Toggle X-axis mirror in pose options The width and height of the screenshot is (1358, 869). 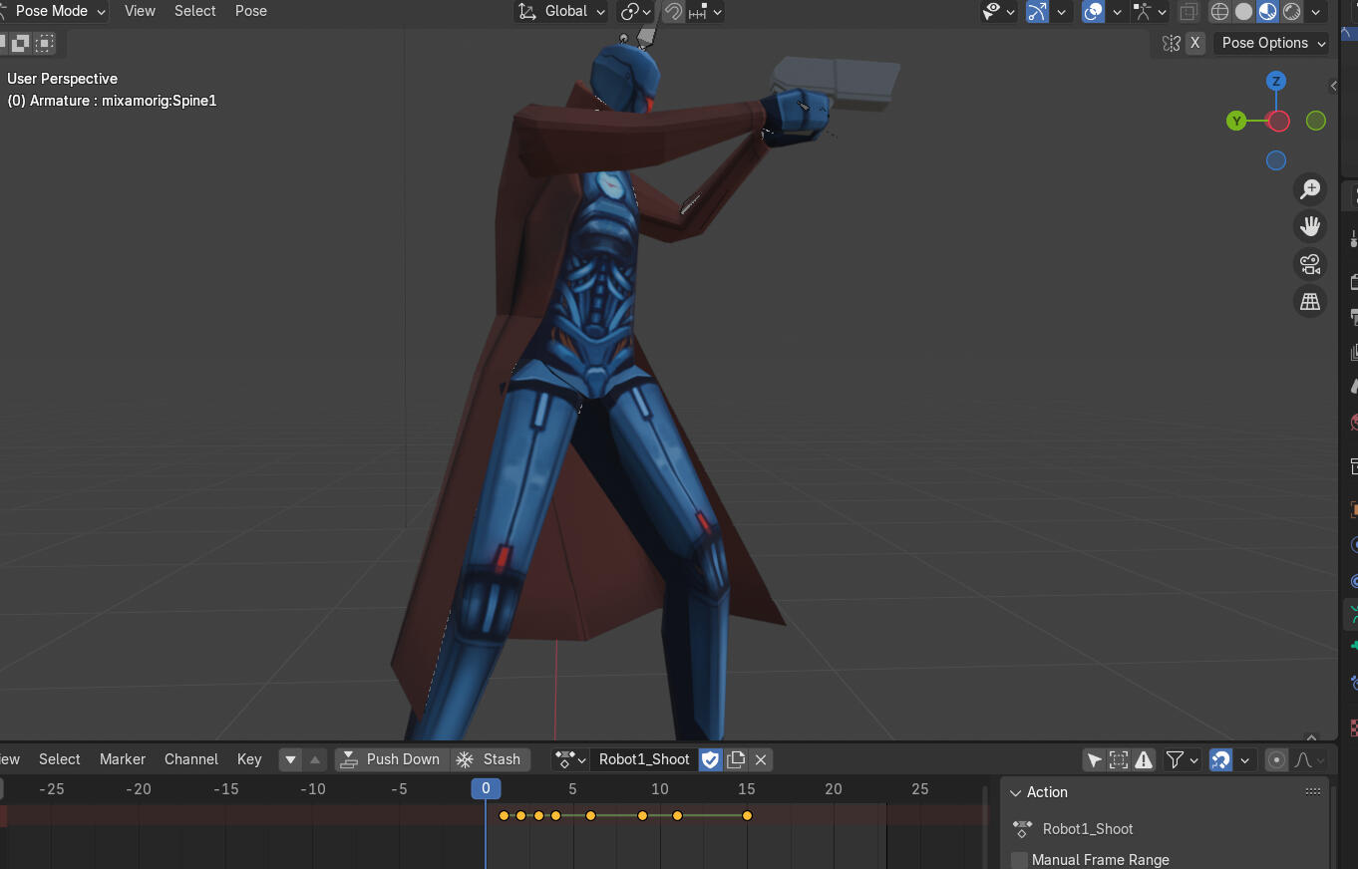click(x=1194, y=43)
